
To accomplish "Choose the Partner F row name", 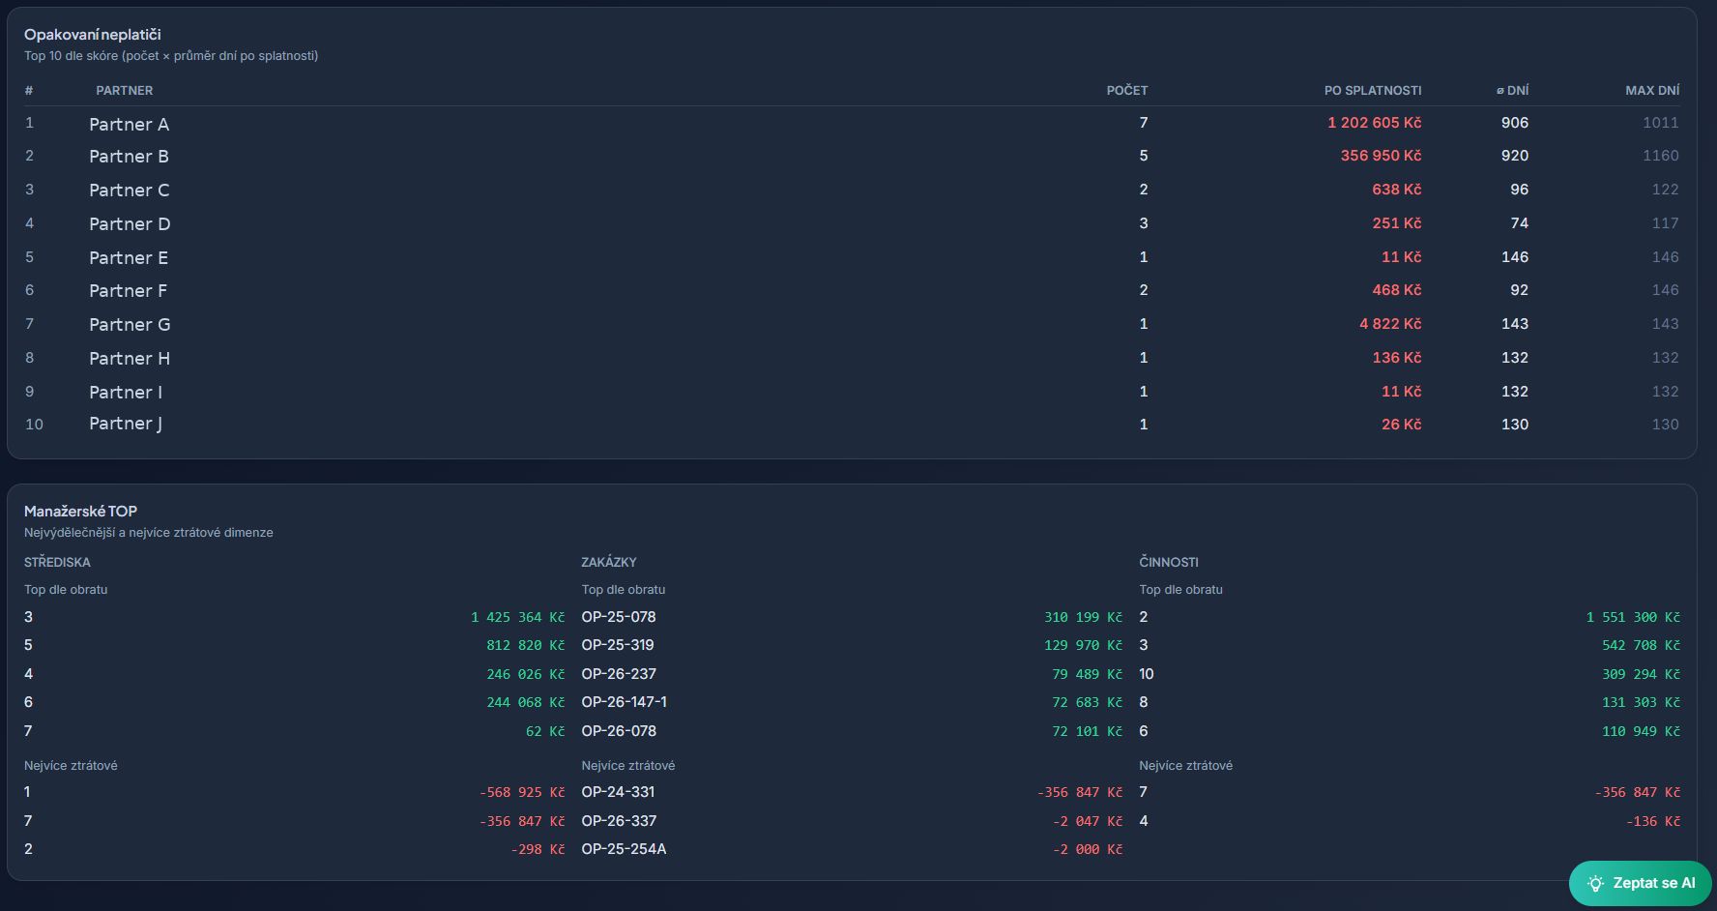I will (x=129, y=290).
